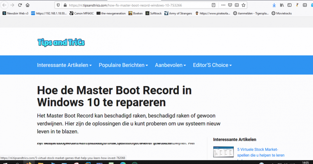This screenshot has width=313, height=164.
Task: Save page to Pocket
Action: pyautogui.click(x=230, y=5)
